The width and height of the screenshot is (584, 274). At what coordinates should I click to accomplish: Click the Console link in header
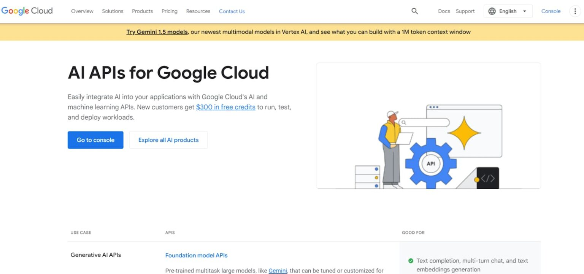551,11
